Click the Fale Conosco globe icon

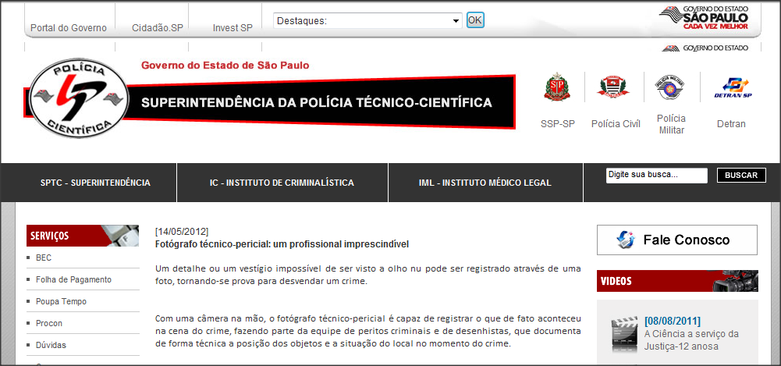[x=626, y=240]
